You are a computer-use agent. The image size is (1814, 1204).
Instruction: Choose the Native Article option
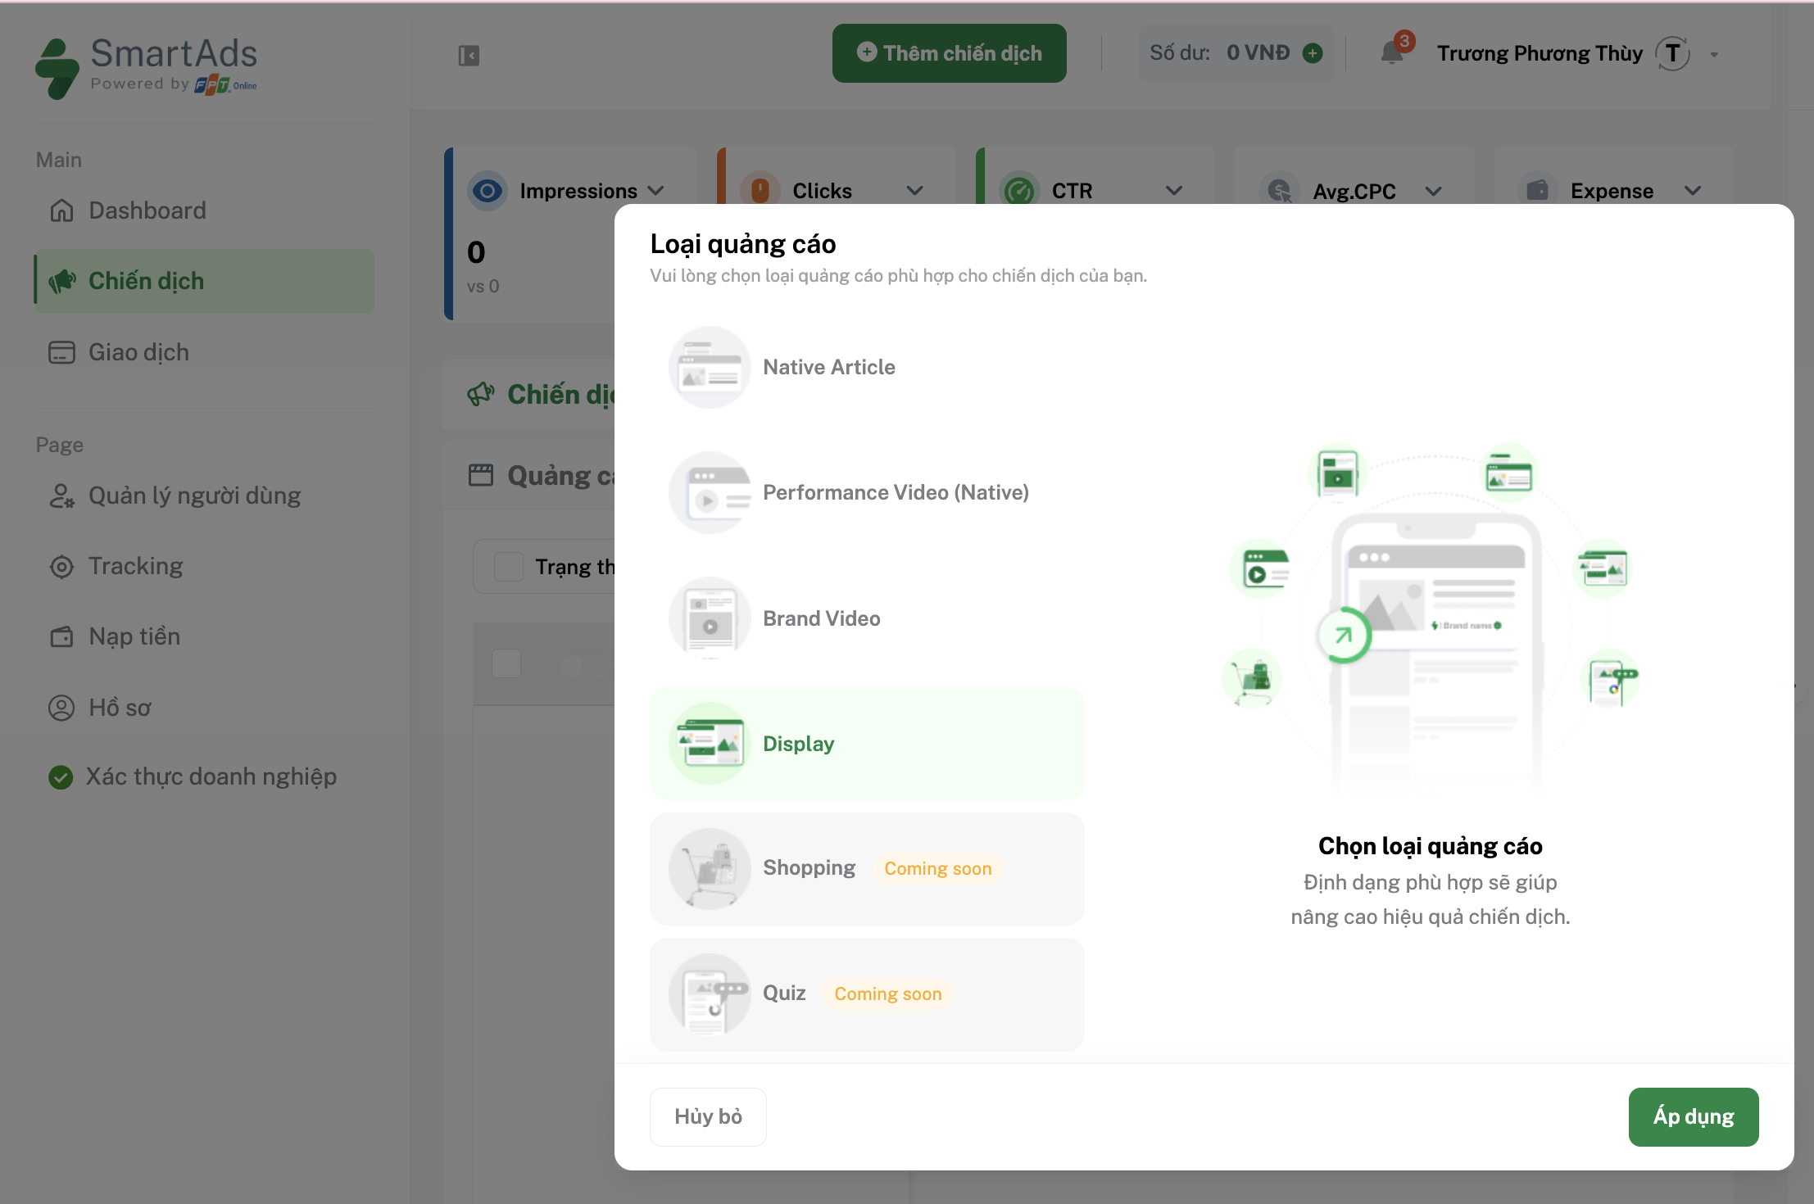tap(828, 367)
